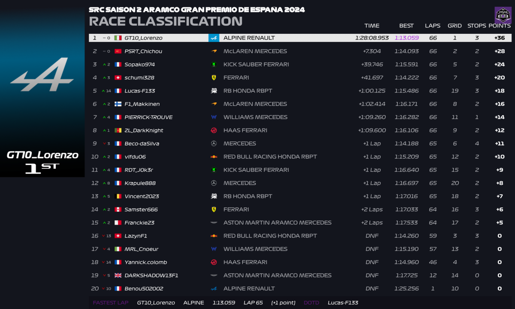This screenshot has height=309, width=515.
Task: Click the Alpine logo in GT10_Lorenzo's row
Action: pos(214,38)
